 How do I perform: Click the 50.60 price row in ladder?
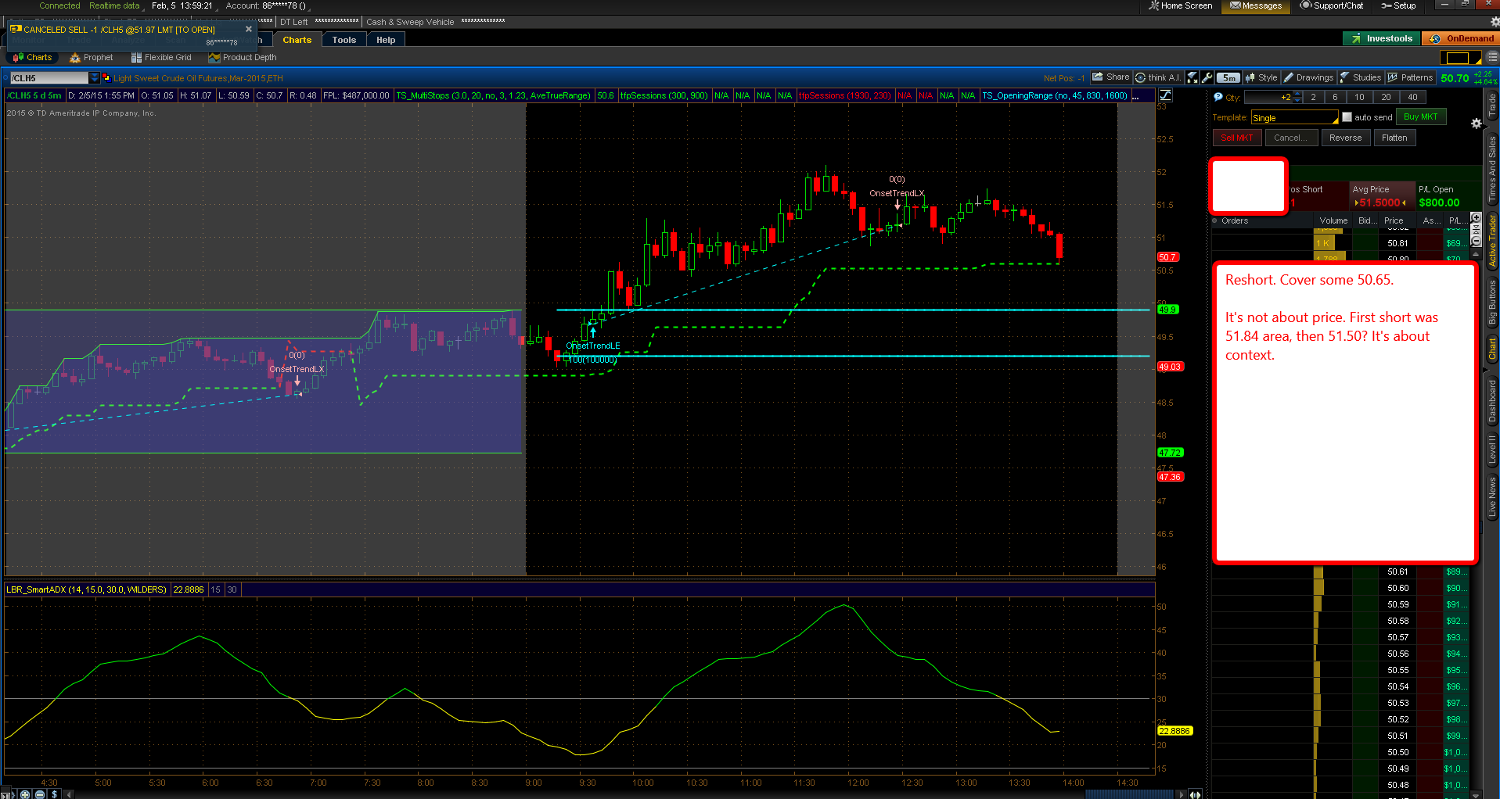coord(1398,588)
